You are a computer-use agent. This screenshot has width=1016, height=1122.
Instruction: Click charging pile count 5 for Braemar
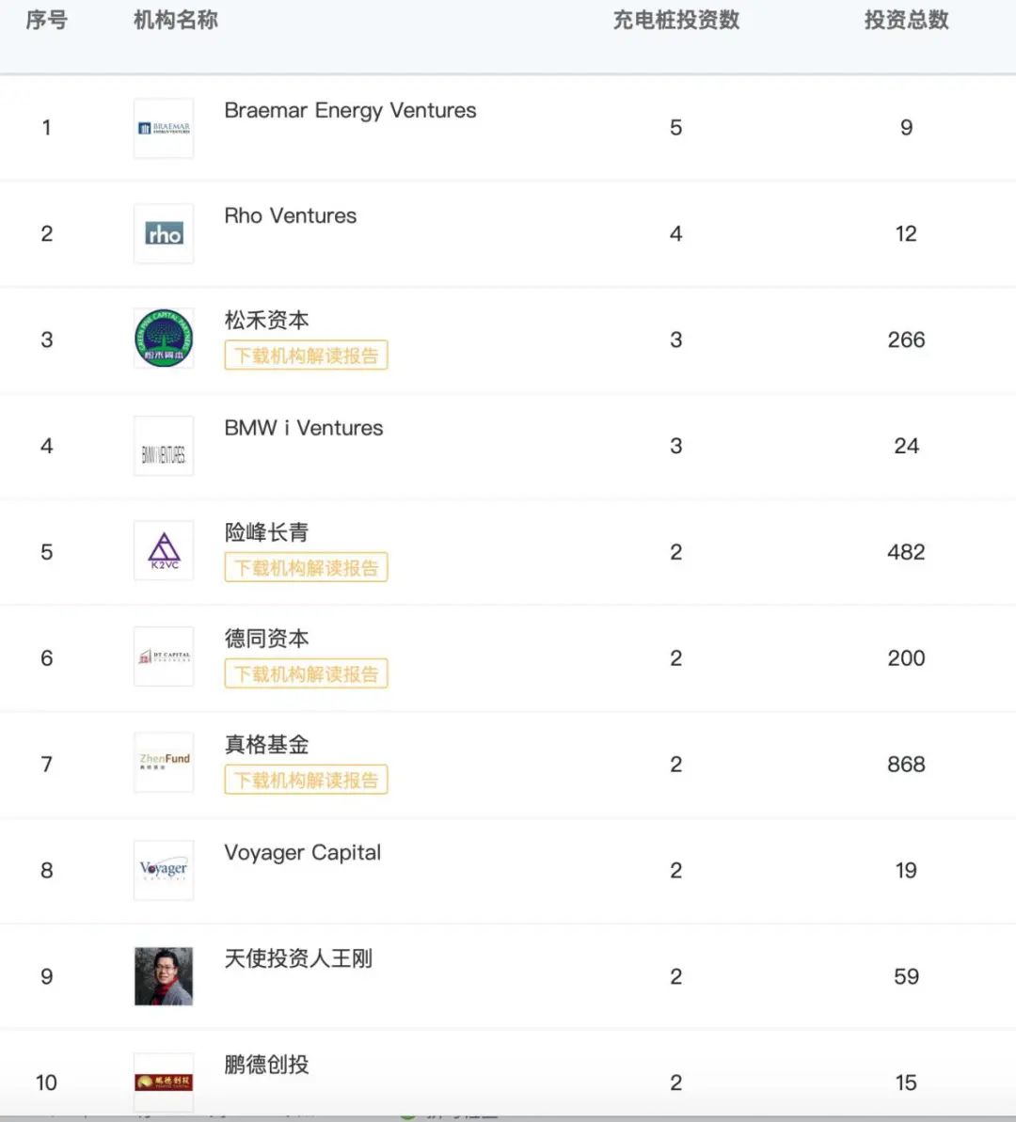(x=675, y=127)
